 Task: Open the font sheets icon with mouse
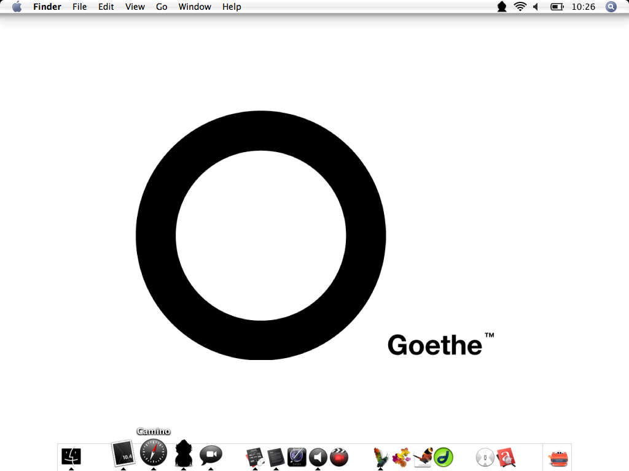[255, 458]
